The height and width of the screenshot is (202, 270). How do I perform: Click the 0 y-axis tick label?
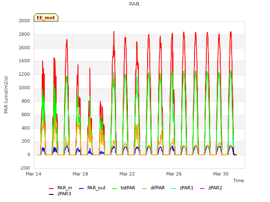(x=29, y=155)
